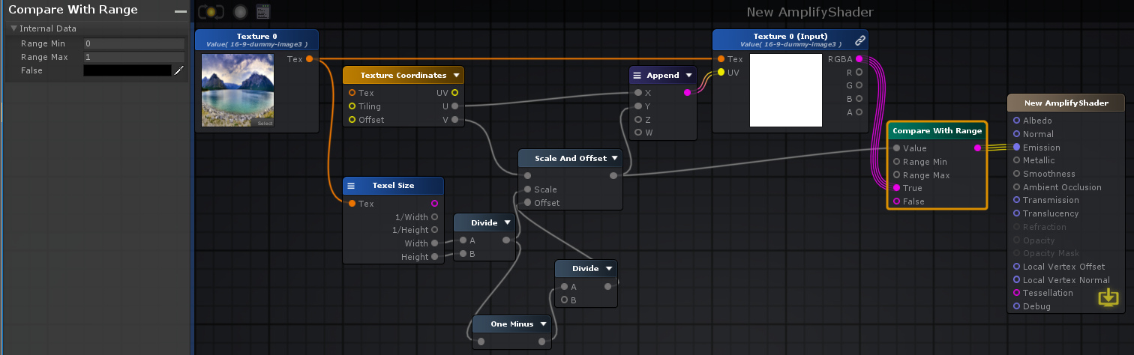This screenshot has height=355, width=1134.
Task: Open the Texture Coordinates node dropdown
Action: [454, 75]
